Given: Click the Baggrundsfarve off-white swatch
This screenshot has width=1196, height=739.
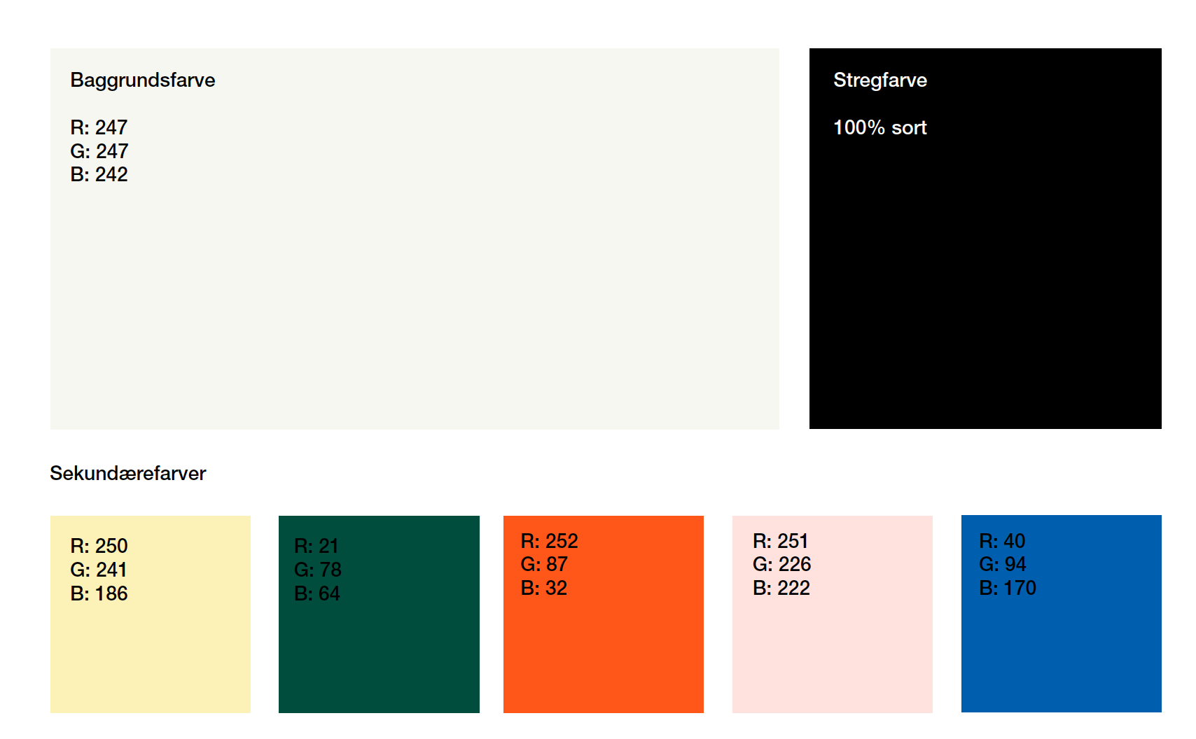Looking at the screenshot, I should click(415, 239).
